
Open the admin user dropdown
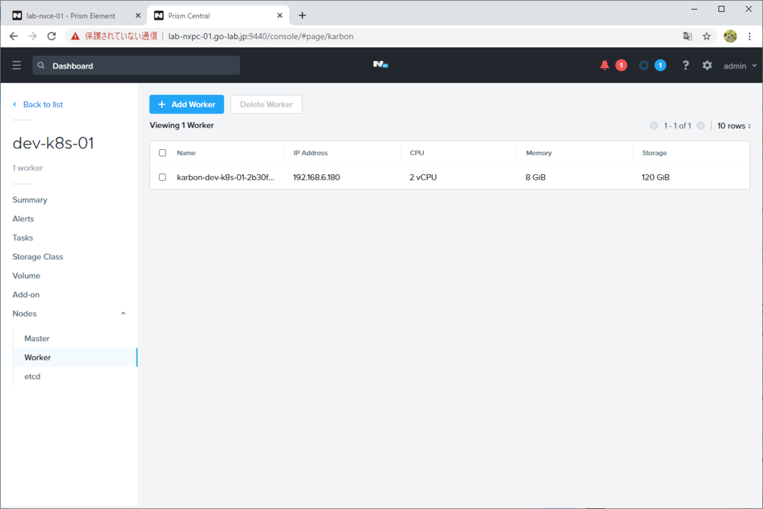[x=740, y=65]
